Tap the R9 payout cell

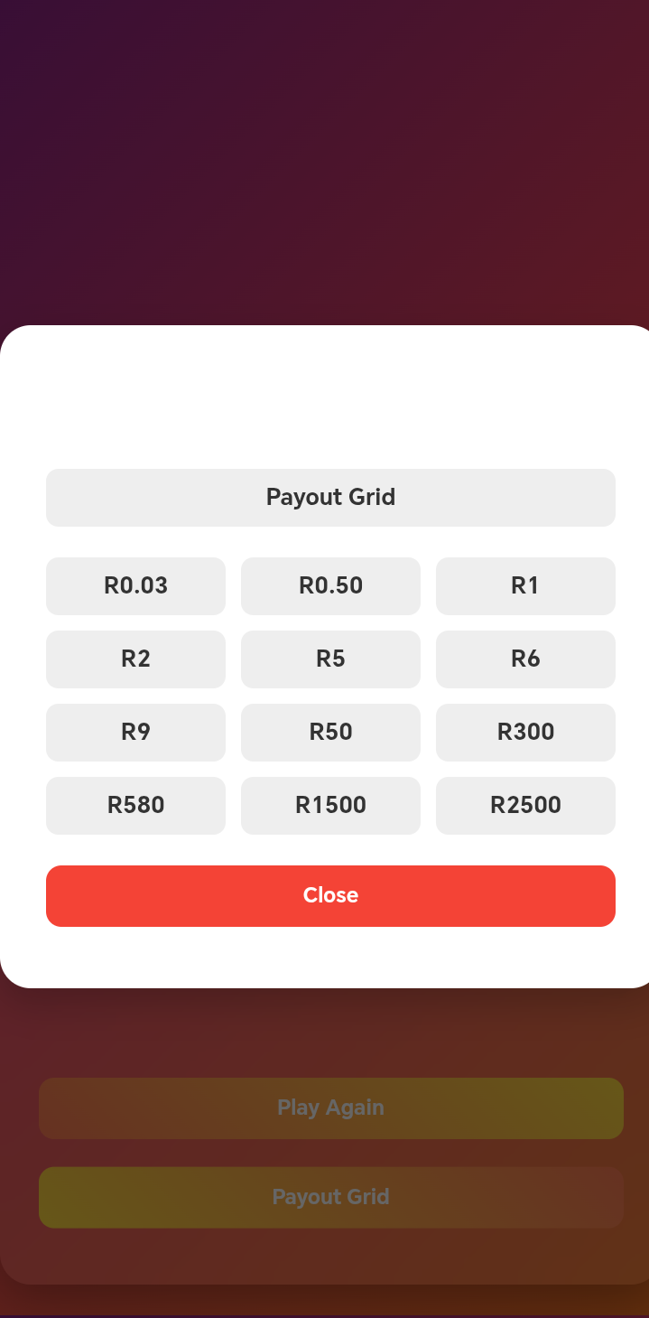[x=135, y=733]
